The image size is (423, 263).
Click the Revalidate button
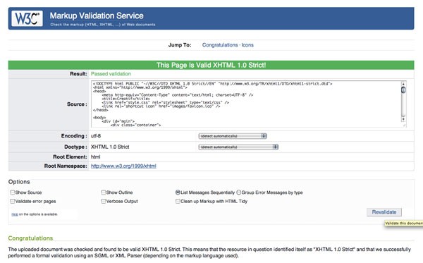(x=384, y=212)
